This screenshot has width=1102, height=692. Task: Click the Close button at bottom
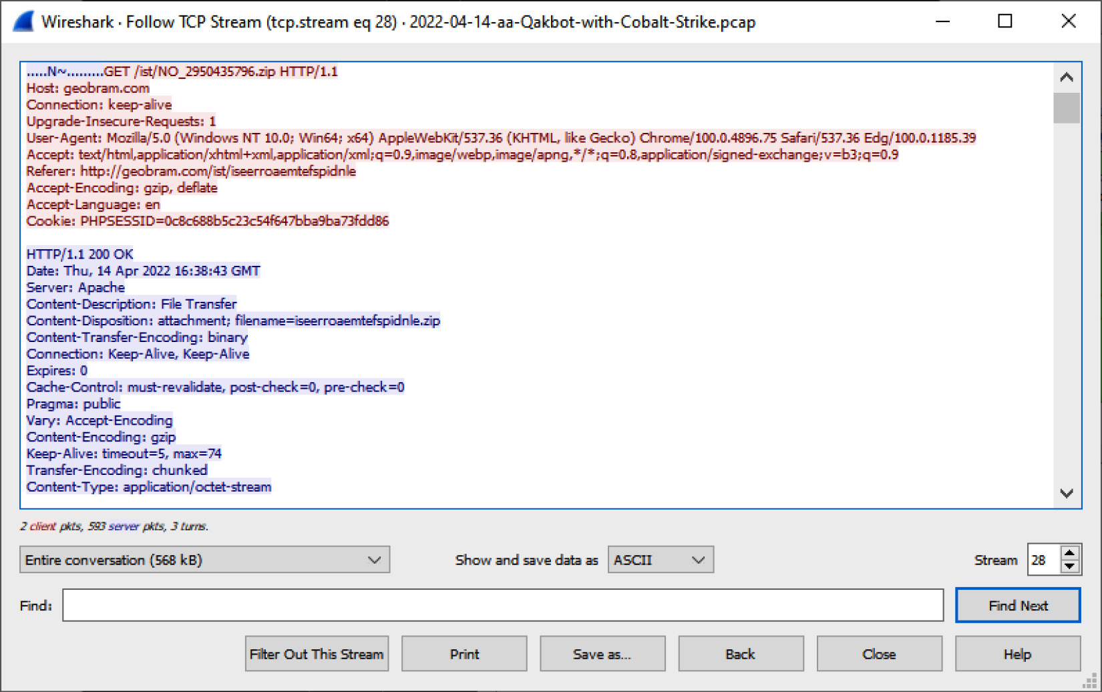880,654
